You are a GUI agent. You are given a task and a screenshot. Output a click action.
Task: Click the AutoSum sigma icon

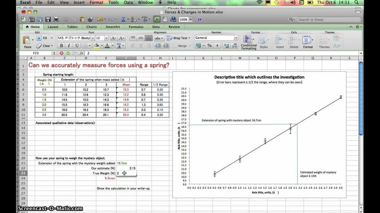tap(123, 20)
